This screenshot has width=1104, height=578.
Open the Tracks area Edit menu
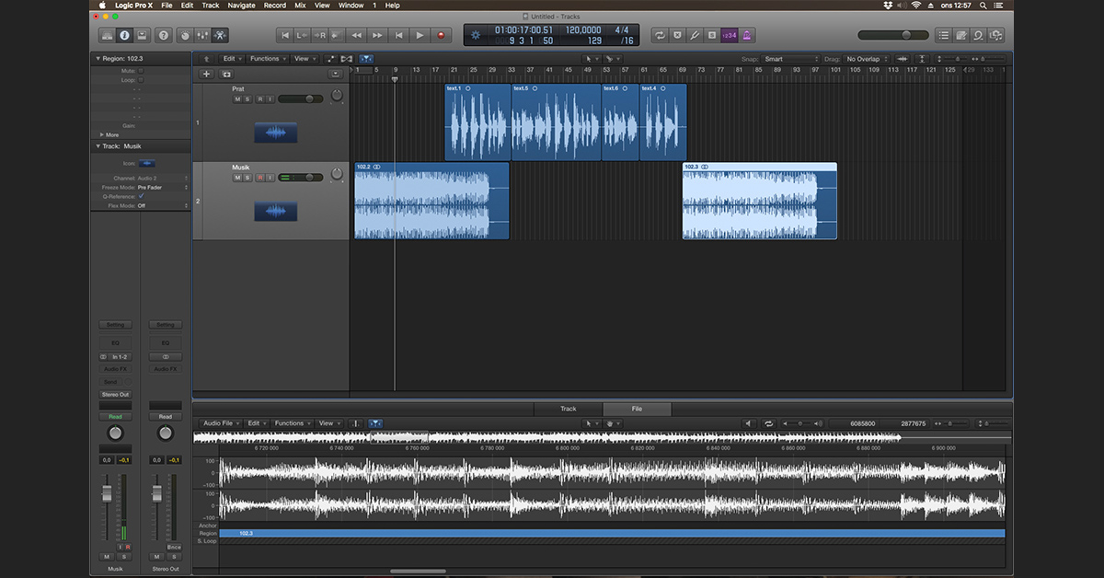tap(231, 59)
